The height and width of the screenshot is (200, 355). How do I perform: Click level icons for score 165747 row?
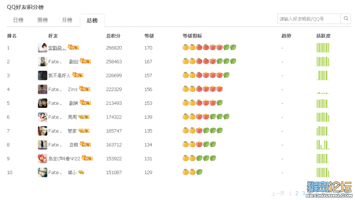[x=203, y=131]
